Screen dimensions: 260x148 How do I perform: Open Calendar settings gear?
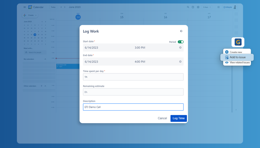pyautogui.click(x=198, y=7)
